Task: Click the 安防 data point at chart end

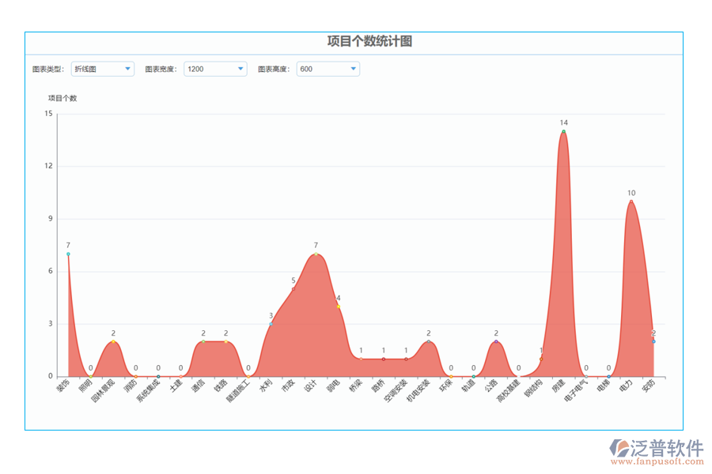Action: point(653,341)
